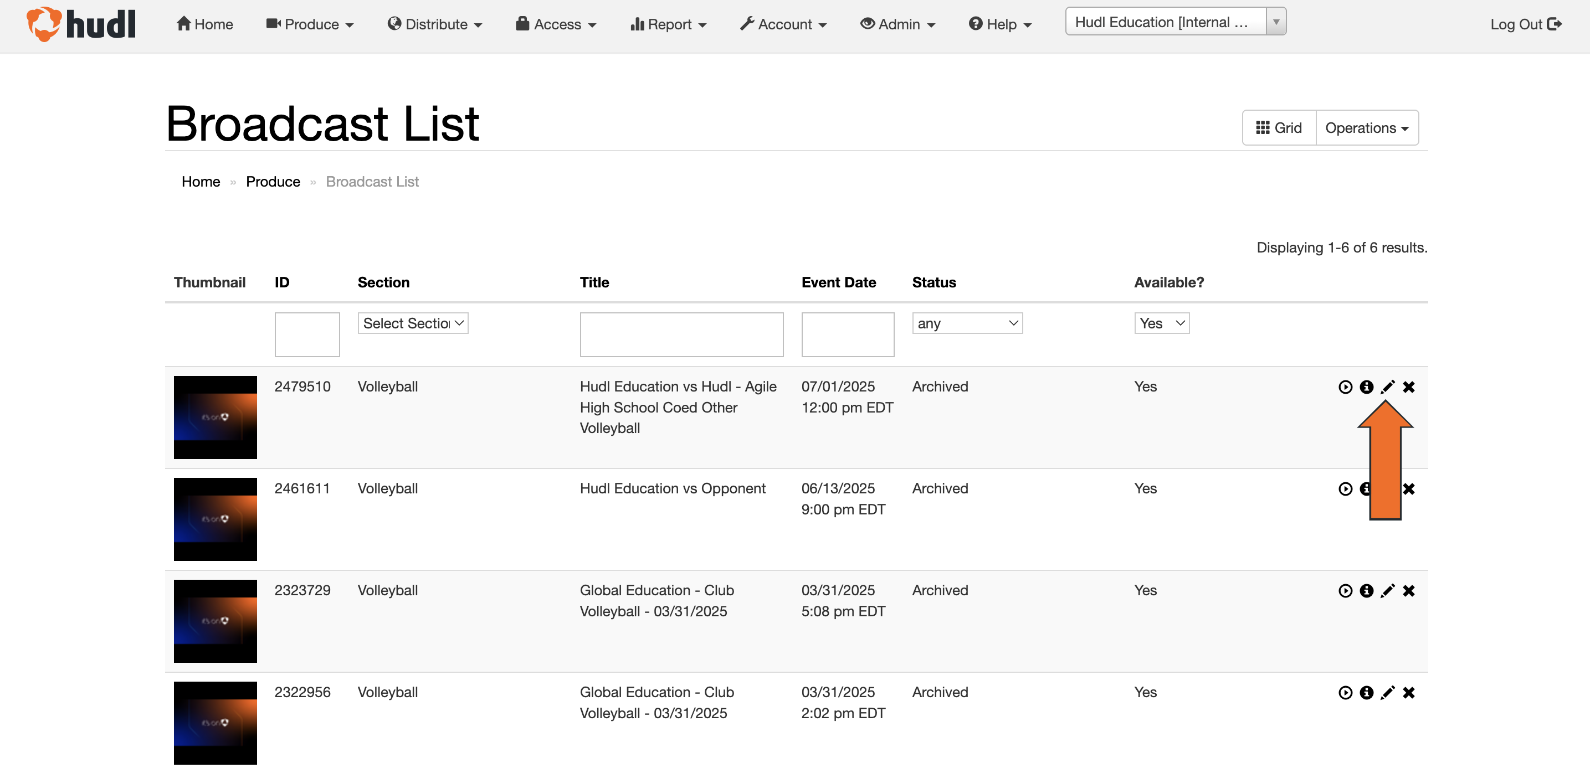The width and height of the screenshot is (1590, 773).
Task: Click Produce breadcrumb link
Action: [x=273, y=182]
